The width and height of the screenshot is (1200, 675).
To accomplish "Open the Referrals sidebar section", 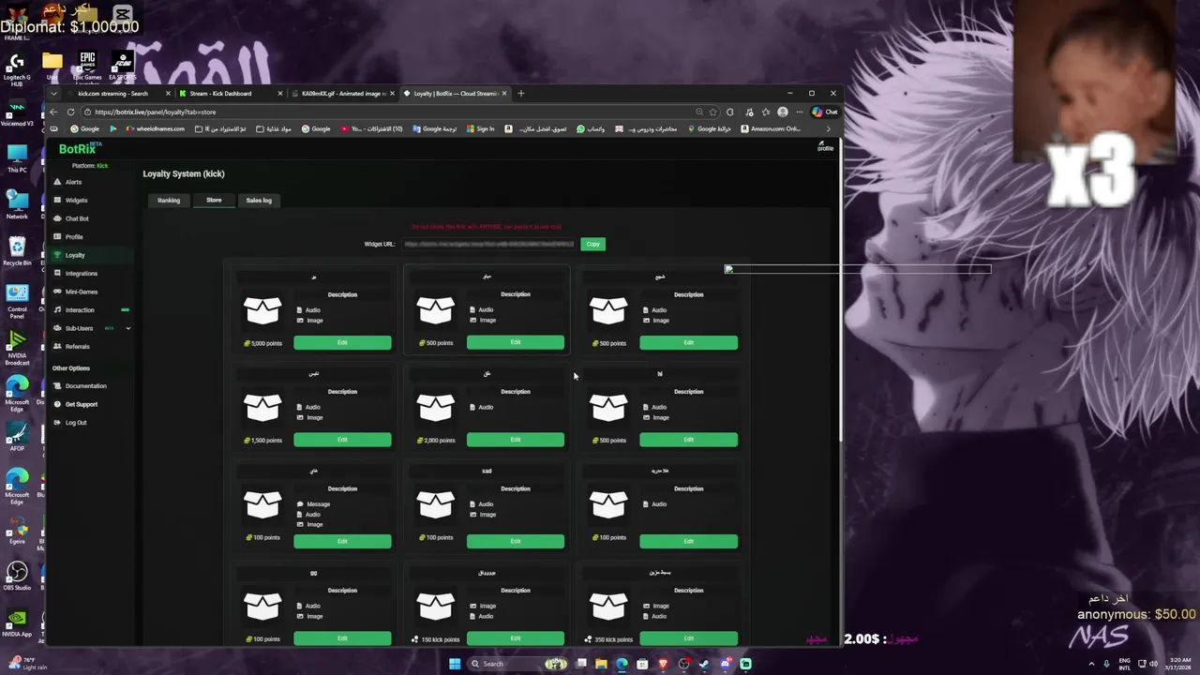I will tap(77, 346).
